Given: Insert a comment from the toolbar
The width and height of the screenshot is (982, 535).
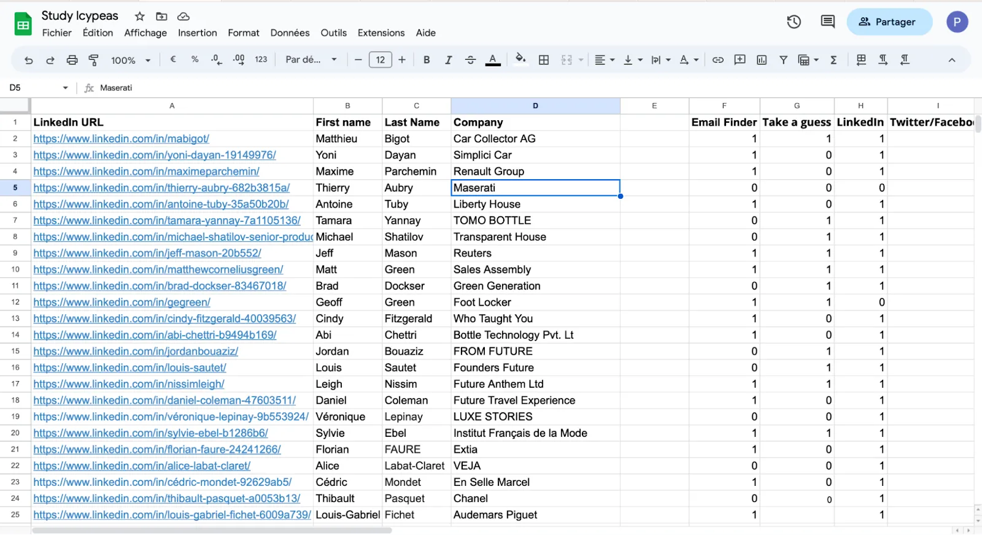Looking at the screenshot, I should click(740, 60).
